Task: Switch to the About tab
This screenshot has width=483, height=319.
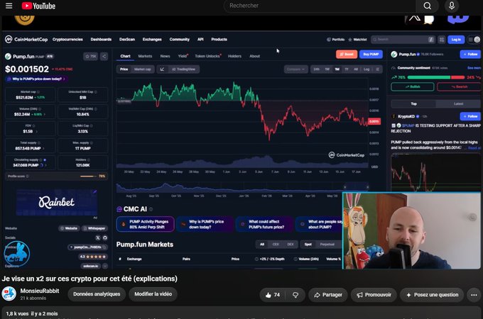Action: coord(255,56)
